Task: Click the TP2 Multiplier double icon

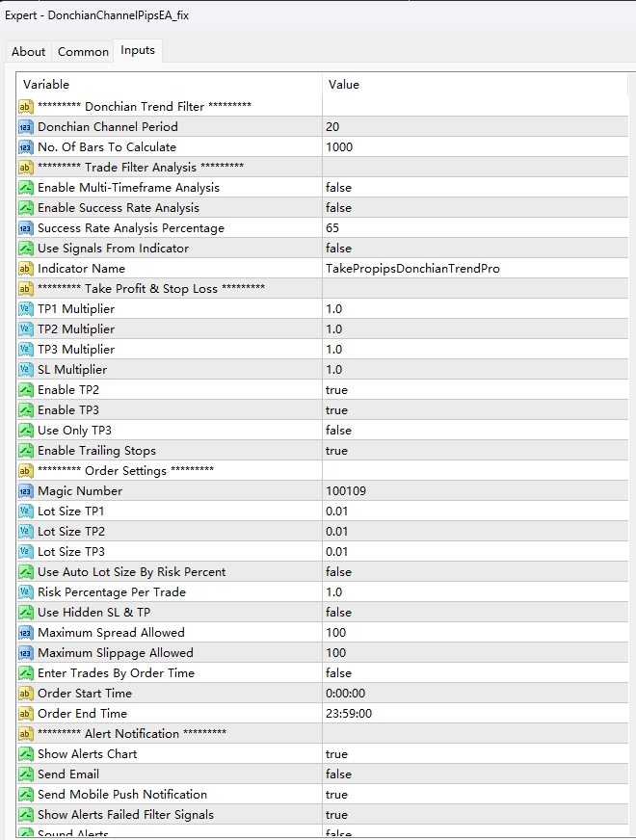Action: [x=26, y=328]
